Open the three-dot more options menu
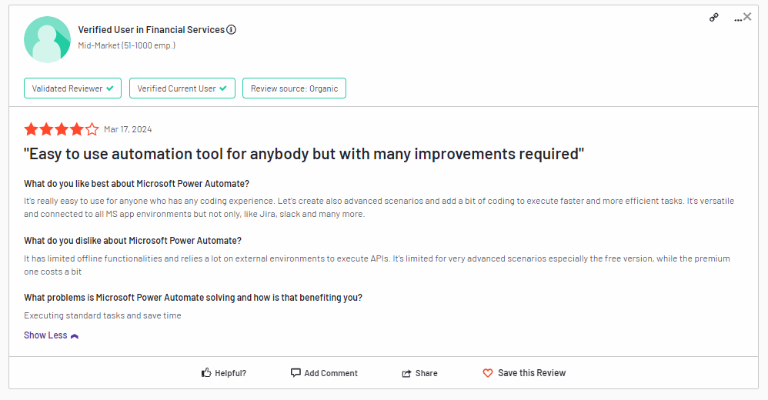 pos(737,19)
